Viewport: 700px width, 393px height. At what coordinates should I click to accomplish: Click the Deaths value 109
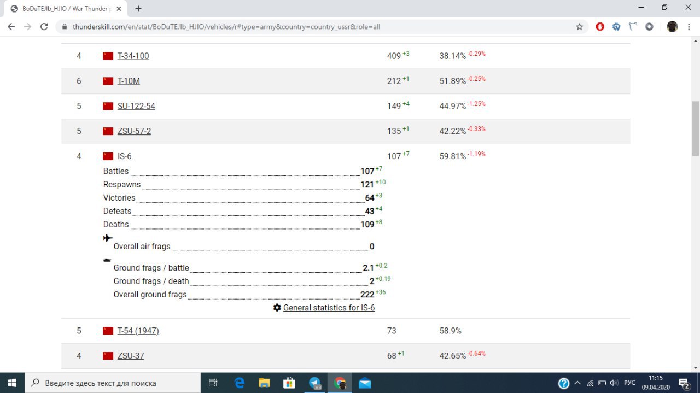(367, 224)
